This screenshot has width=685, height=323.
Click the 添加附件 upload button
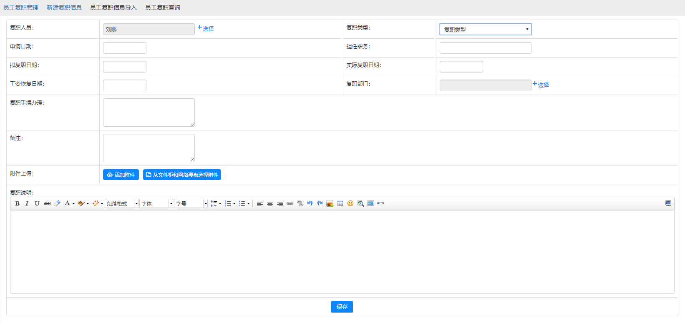click(121, 175)
